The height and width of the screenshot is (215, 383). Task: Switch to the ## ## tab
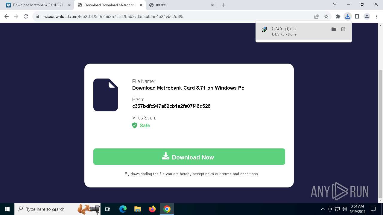pyautogui.click(x=181, y=5)
